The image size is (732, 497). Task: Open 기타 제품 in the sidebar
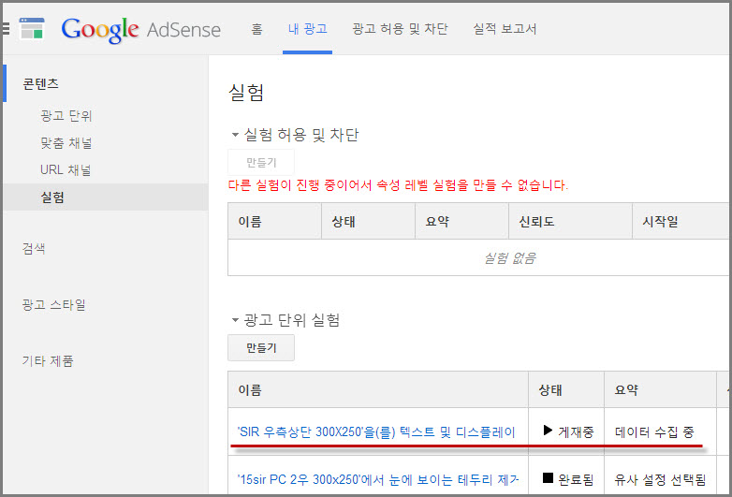pos(48,361)
